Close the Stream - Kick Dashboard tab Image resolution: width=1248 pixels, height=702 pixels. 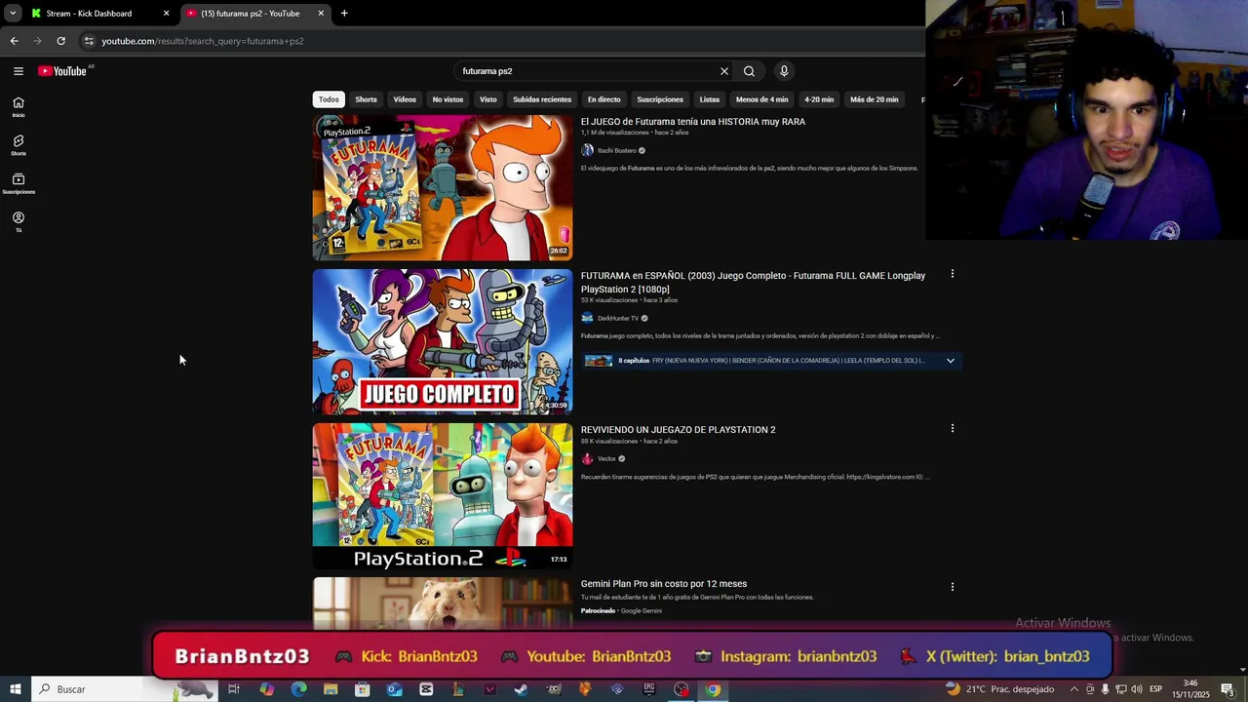coord(166,14)
